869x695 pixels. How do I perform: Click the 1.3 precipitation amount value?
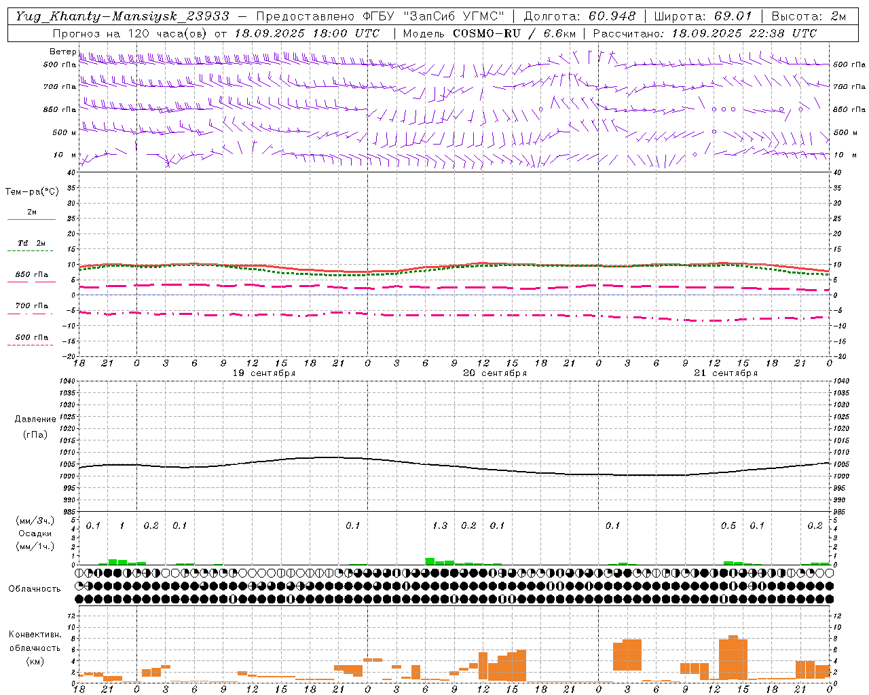(440, 526)
